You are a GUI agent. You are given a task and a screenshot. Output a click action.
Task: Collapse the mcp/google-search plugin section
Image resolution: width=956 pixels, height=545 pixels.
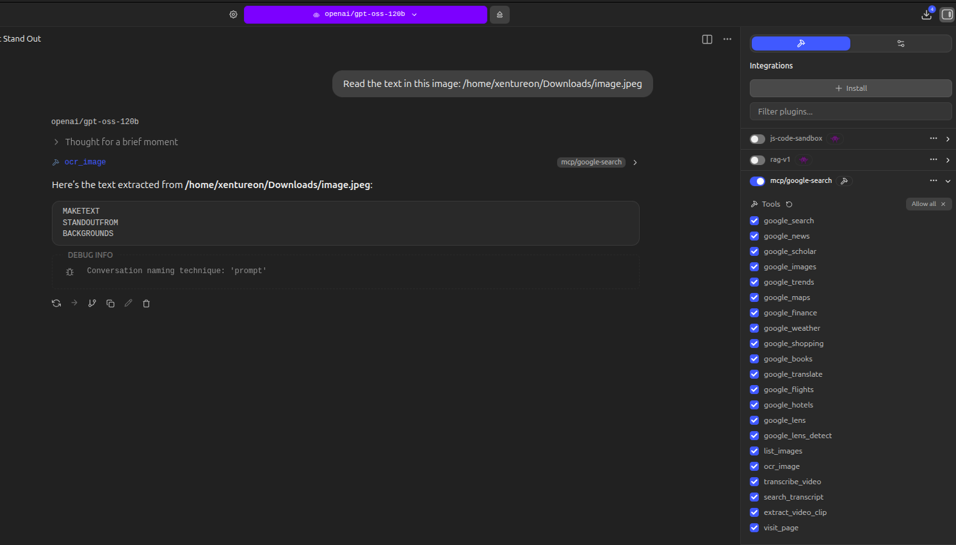coord(948,181)
